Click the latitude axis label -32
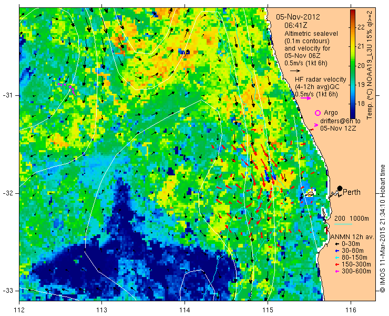The height and width of the screenshot is (316, 389). click(7, 193)
